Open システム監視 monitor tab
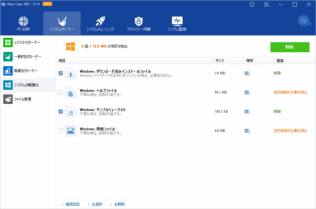 [177, 23]
